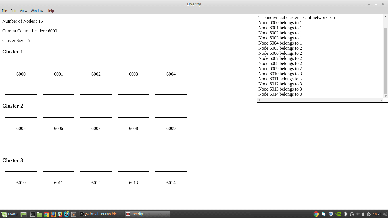Click the 'Cluster 3' heading

click(x=12, y=160)
